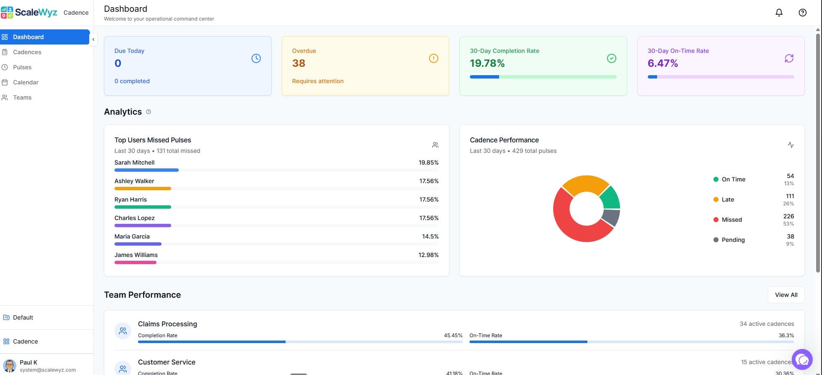
Task: Click the users icon in Missed Pulses panel
Action: [x=435, y=145]
